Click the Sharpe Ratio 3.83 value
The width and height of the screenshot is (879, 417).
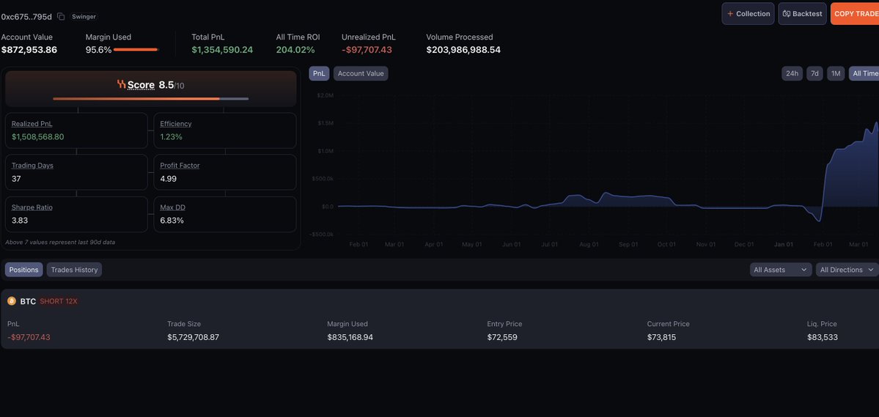pyautogui.click(x=20, y=221)
